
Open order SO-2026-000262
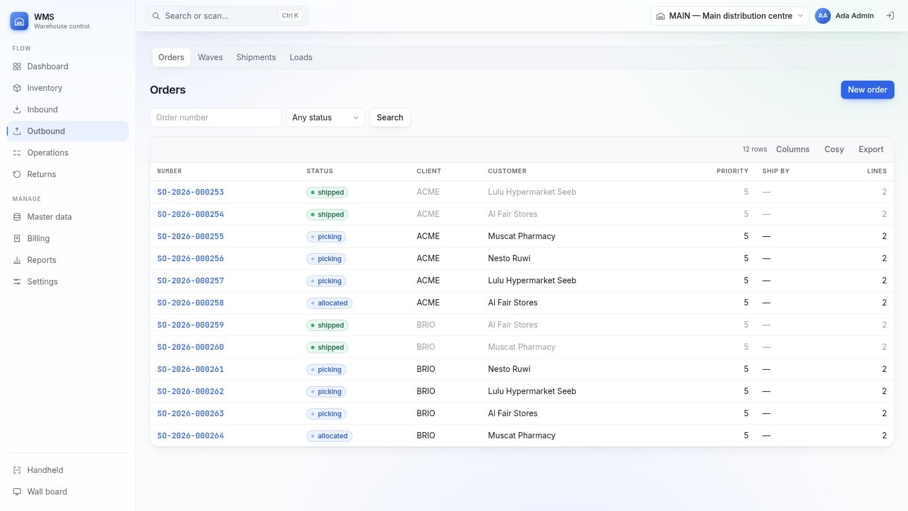click(191, 391)
